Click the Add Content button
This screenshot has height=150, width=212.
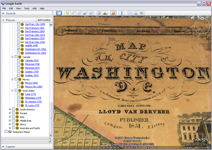(x=44, y=20)
